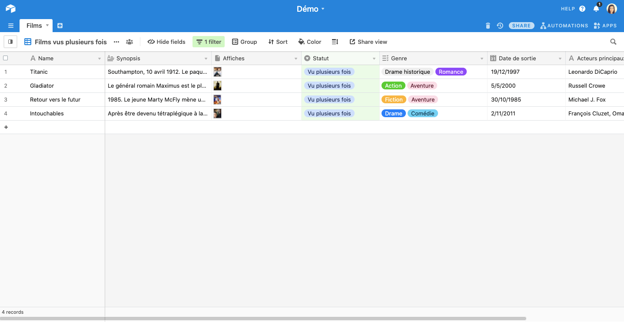Open Date de sortie column dropdown
Screen dimensions: 624x322
coord(560,59)
